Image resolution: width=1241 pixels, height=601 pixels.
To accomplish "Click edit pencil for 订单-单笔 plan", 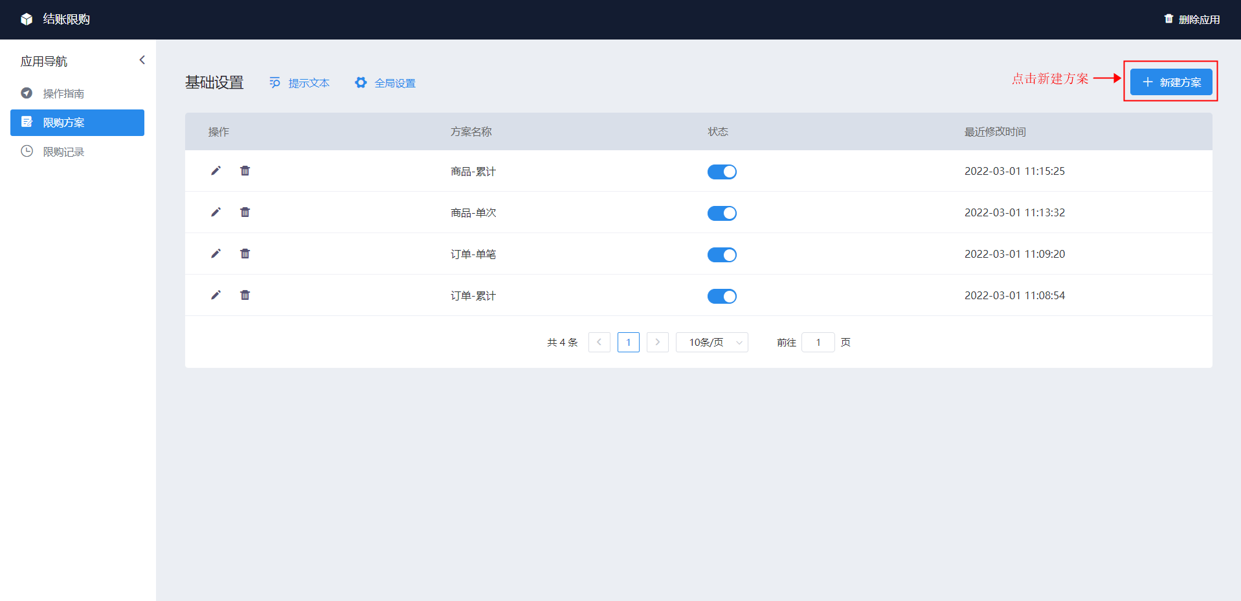I will point(216,253).
